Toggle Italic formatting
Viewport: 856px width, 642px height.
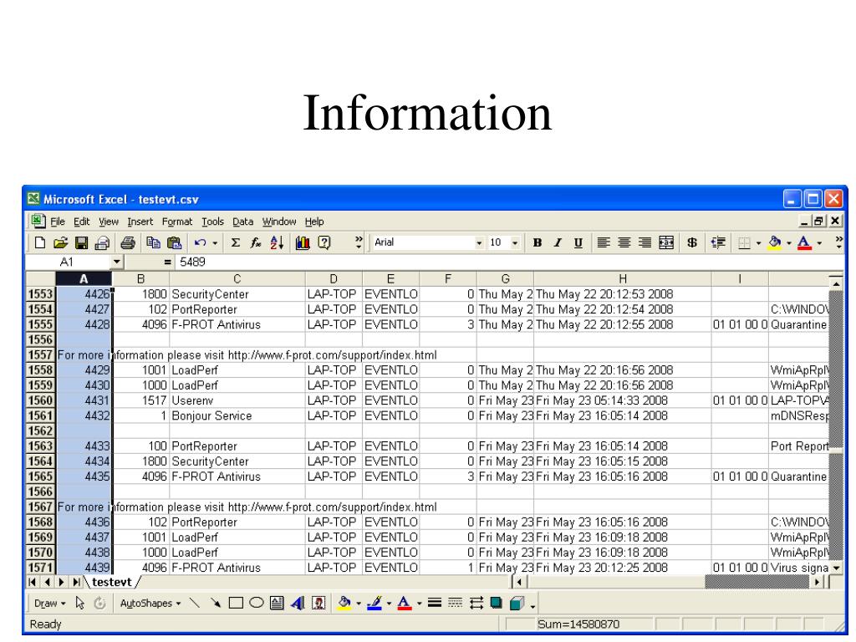[558, 243]
